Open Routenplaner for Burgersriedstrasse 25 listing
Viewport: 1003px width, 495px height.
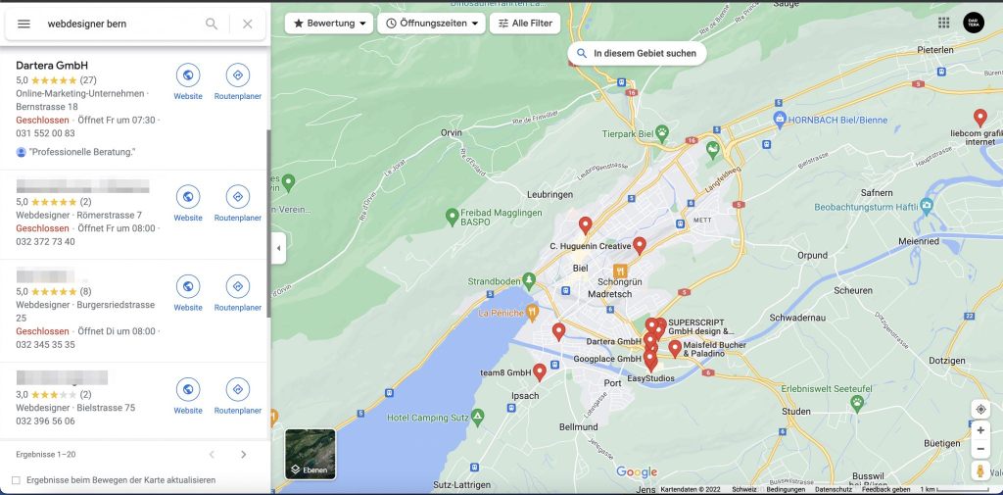click(238, 286)
